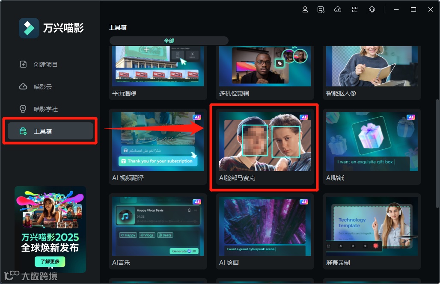Launch the AI贴纸 sticker tool
The image size is (440, 284).
[372, 141]
